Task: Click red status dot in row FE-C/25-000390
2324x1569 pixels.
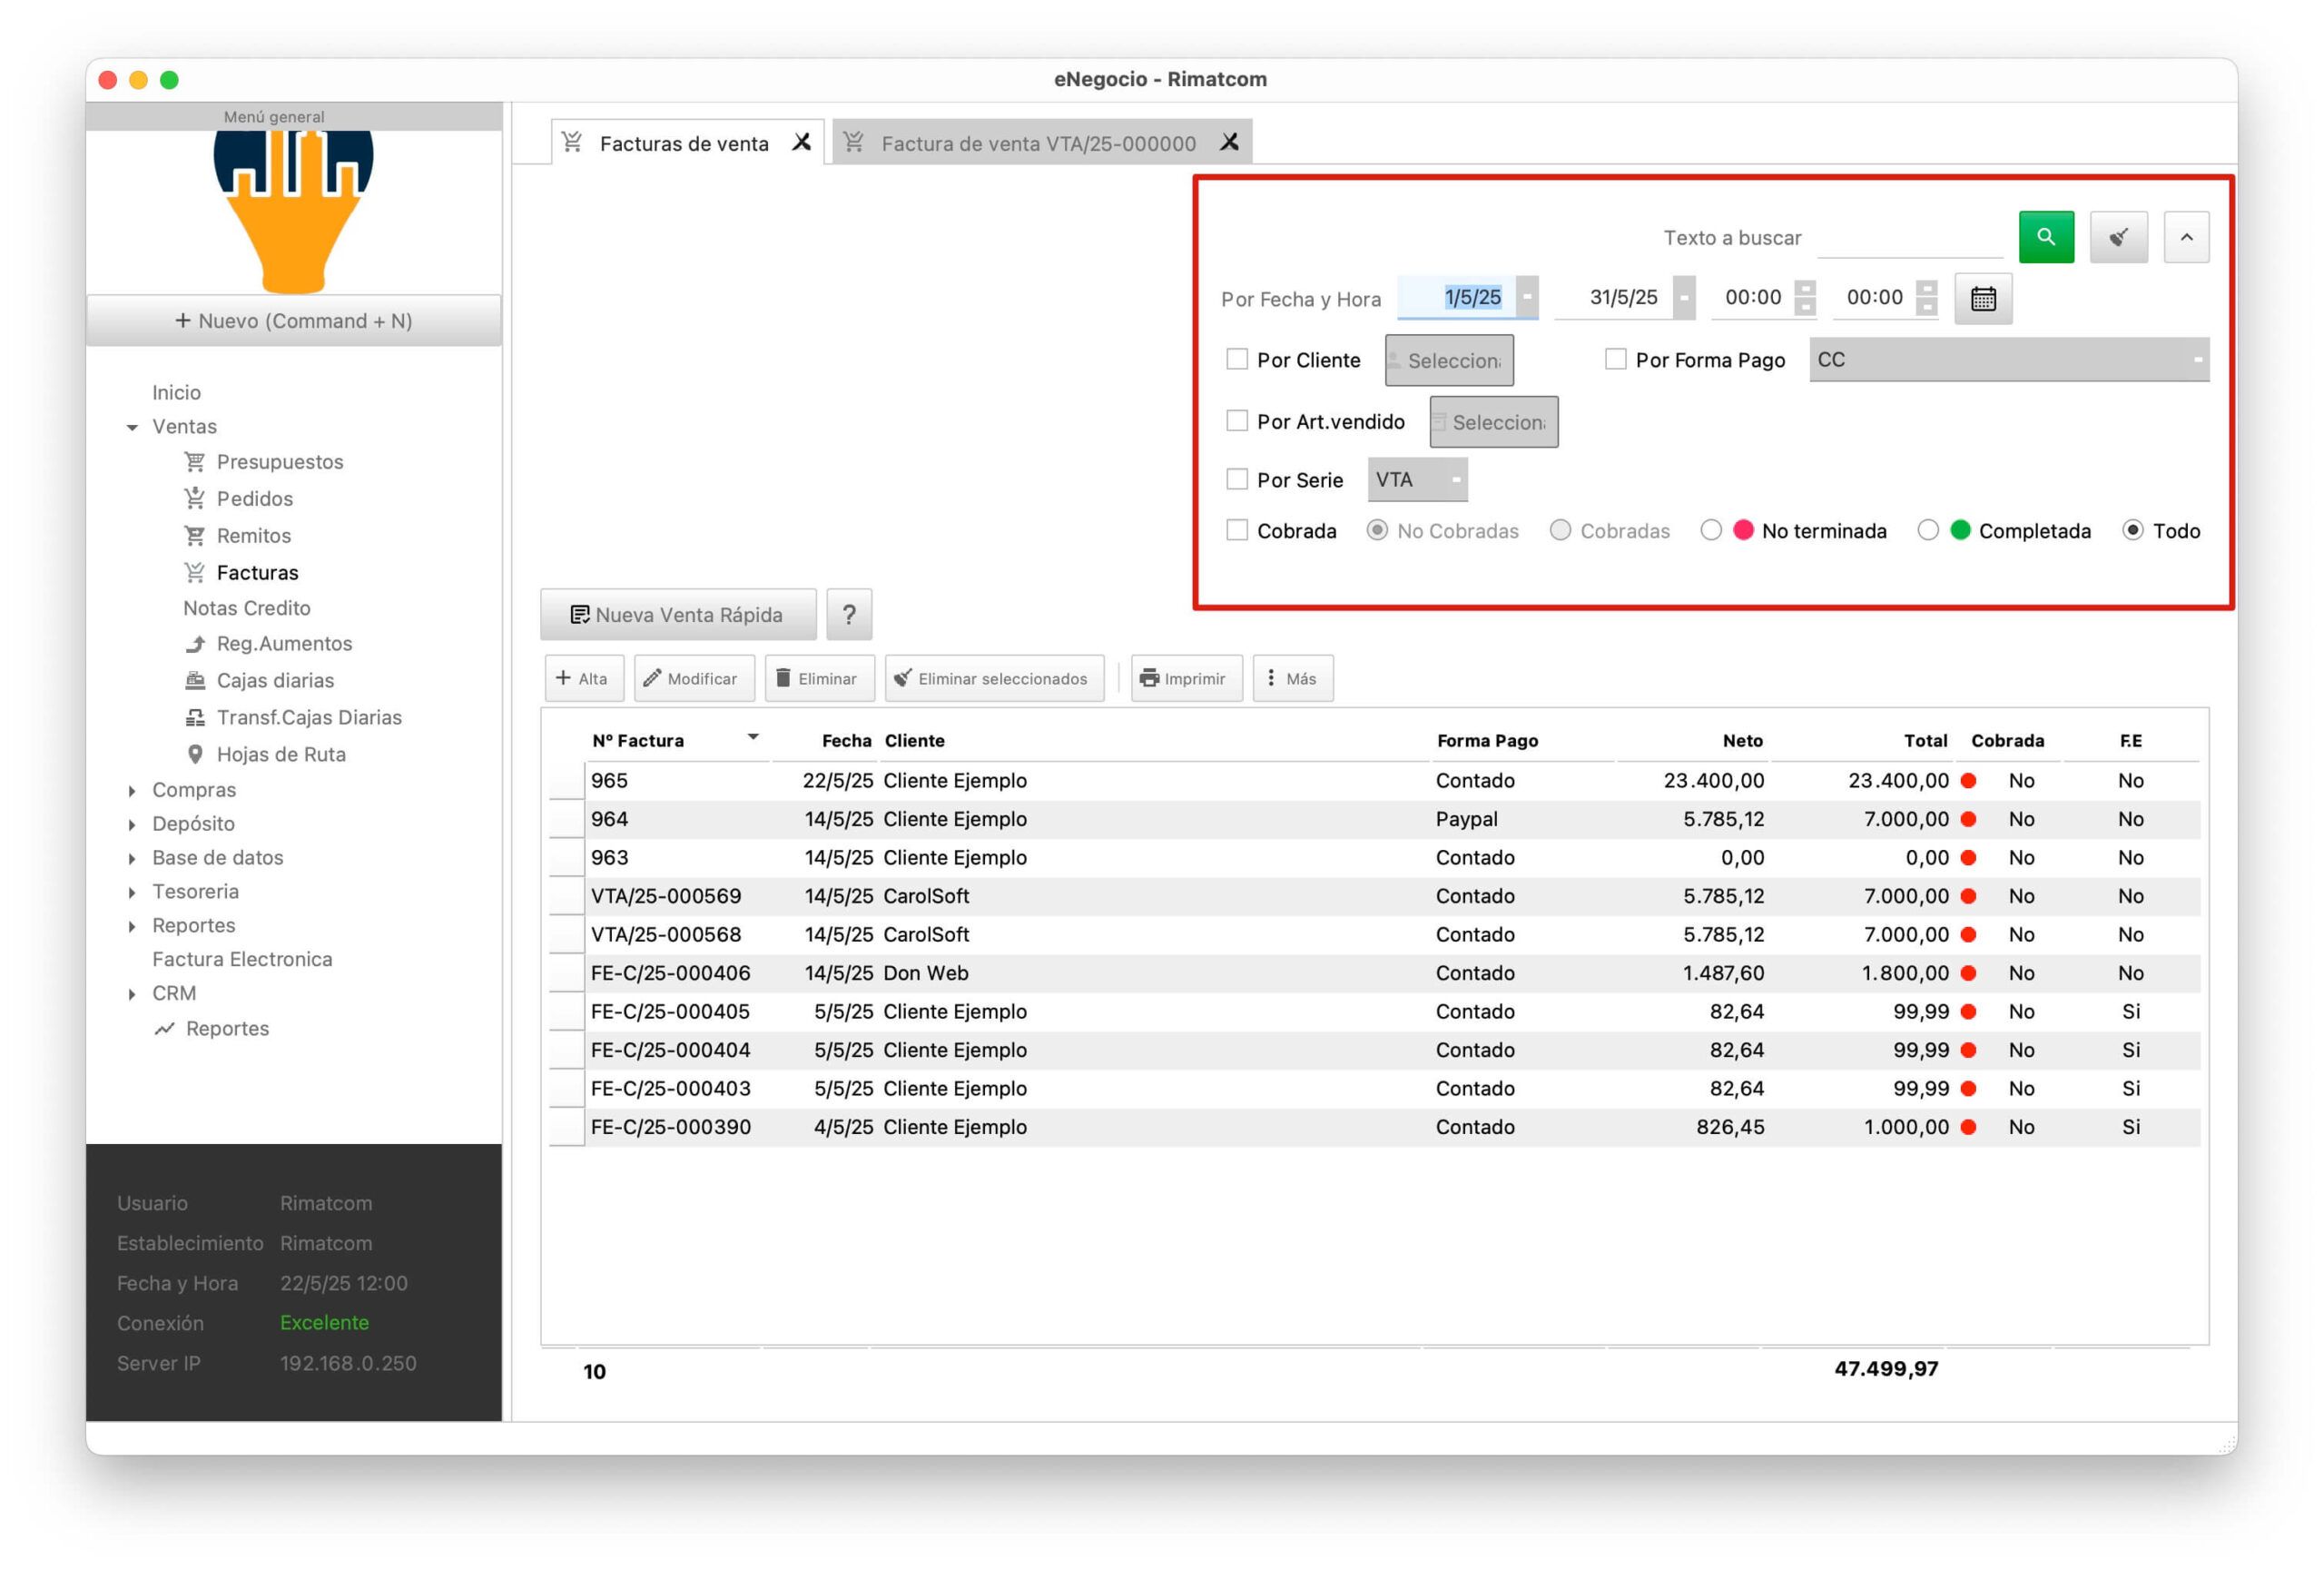Action: point(1968,1127)
